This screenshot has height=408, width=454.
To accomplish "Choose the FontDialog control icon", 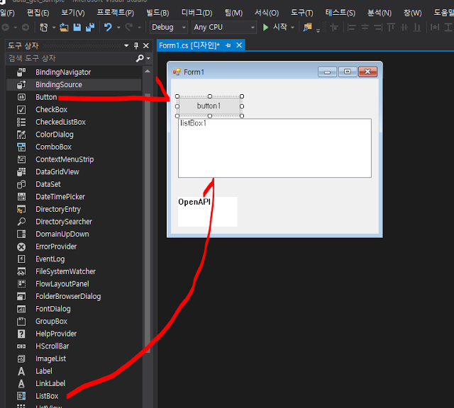I will coord(21,309).
